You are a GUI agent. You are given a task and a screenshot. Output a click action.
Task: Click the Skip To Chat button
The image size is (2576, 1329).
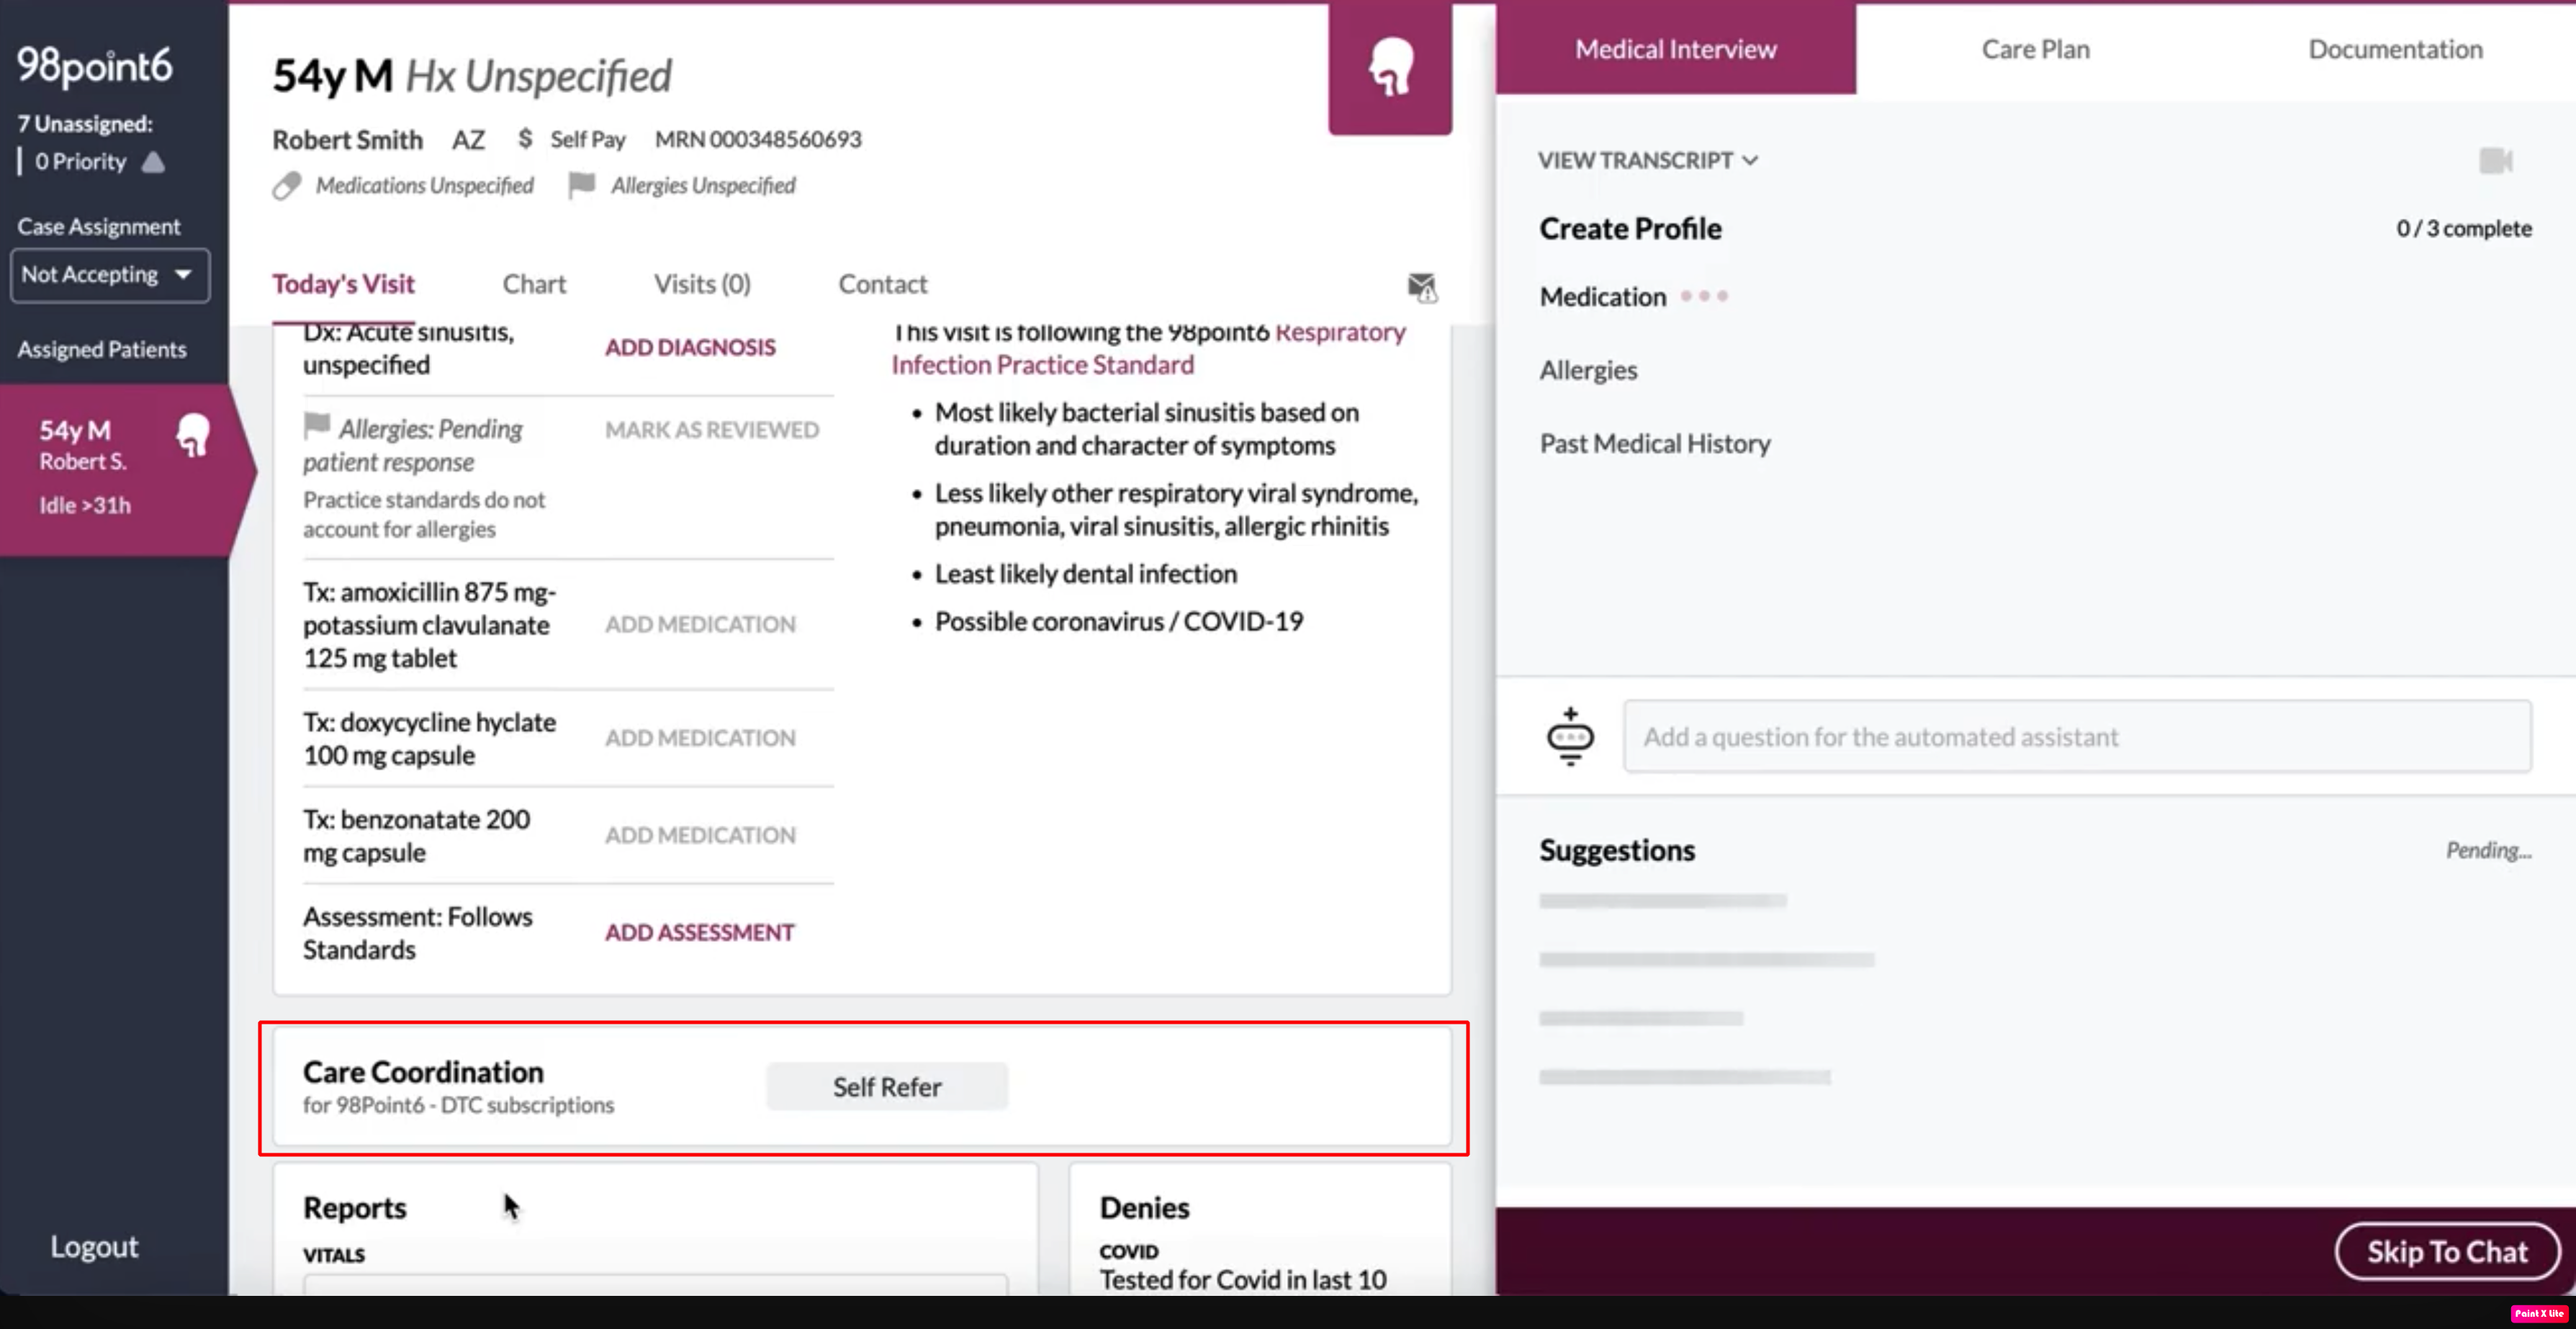pyautogui.click(x=2447, y=1252)
